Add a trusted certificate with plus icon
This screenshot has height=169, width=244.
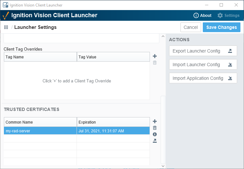[155, 121]
